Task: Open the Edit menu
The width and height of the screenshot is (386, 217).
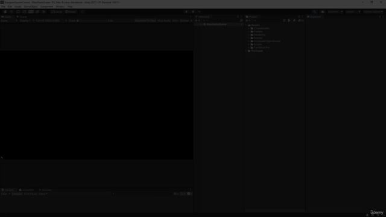Action: click(x=10, y=7)
